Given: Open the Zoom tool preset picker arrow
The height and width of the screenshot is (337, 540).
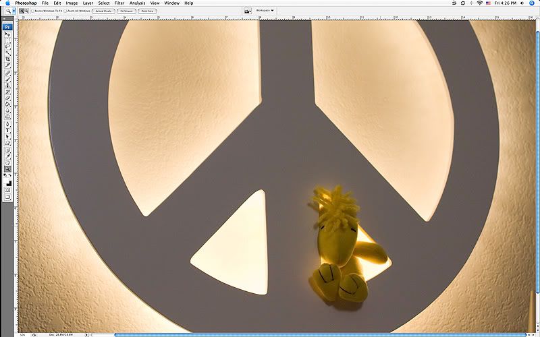Looking at the screenshot, I should click(x=13, y=11).
